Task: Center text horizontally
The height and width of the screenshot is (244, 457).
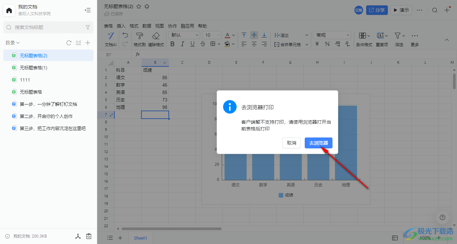Action: coord(254,44)
